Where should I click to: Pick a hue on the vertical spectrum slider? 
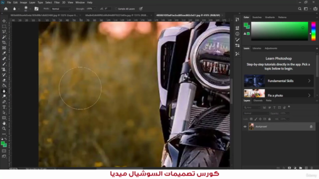click(x=314, y=31)
